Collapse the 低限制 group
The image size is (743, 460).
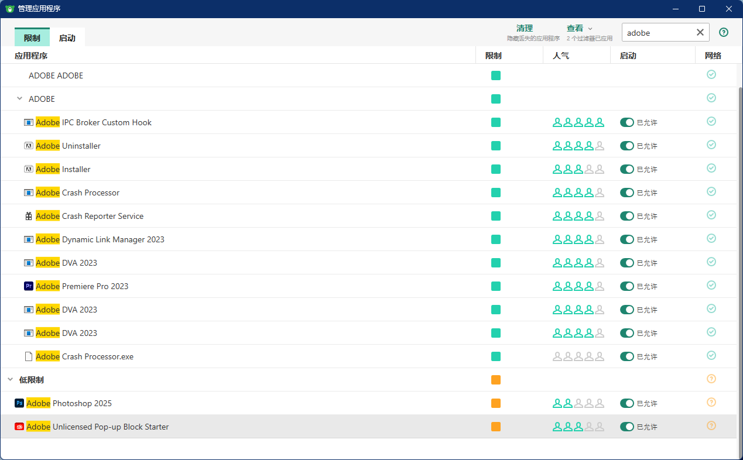[10, 380]
